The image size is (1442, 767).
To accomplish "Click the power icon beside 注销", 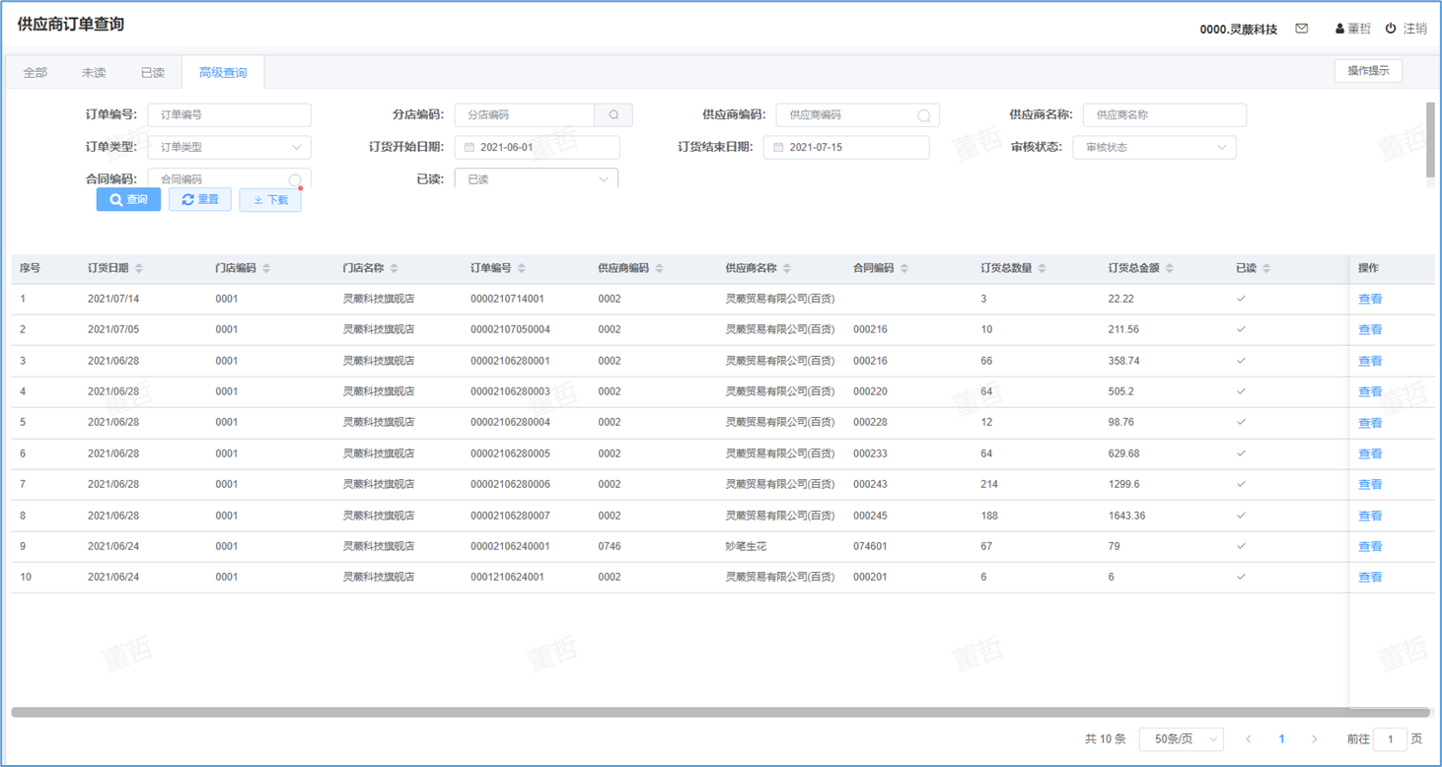I will [x=1391, y=29].
